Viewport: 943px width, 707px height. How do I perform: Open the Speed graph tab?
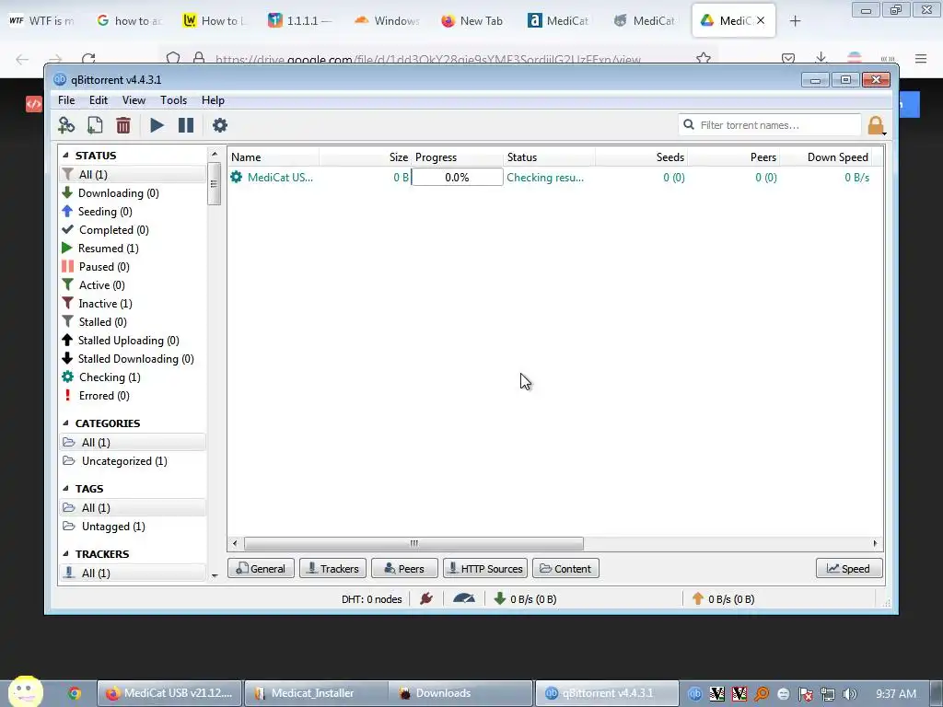tap(849, 569)
